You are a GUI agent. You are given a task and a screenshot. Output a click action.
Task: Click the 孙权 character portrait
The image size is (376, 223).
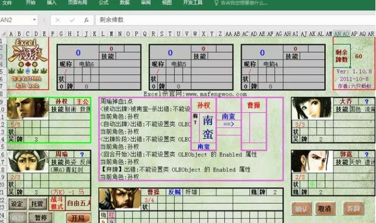click(28, 108)
